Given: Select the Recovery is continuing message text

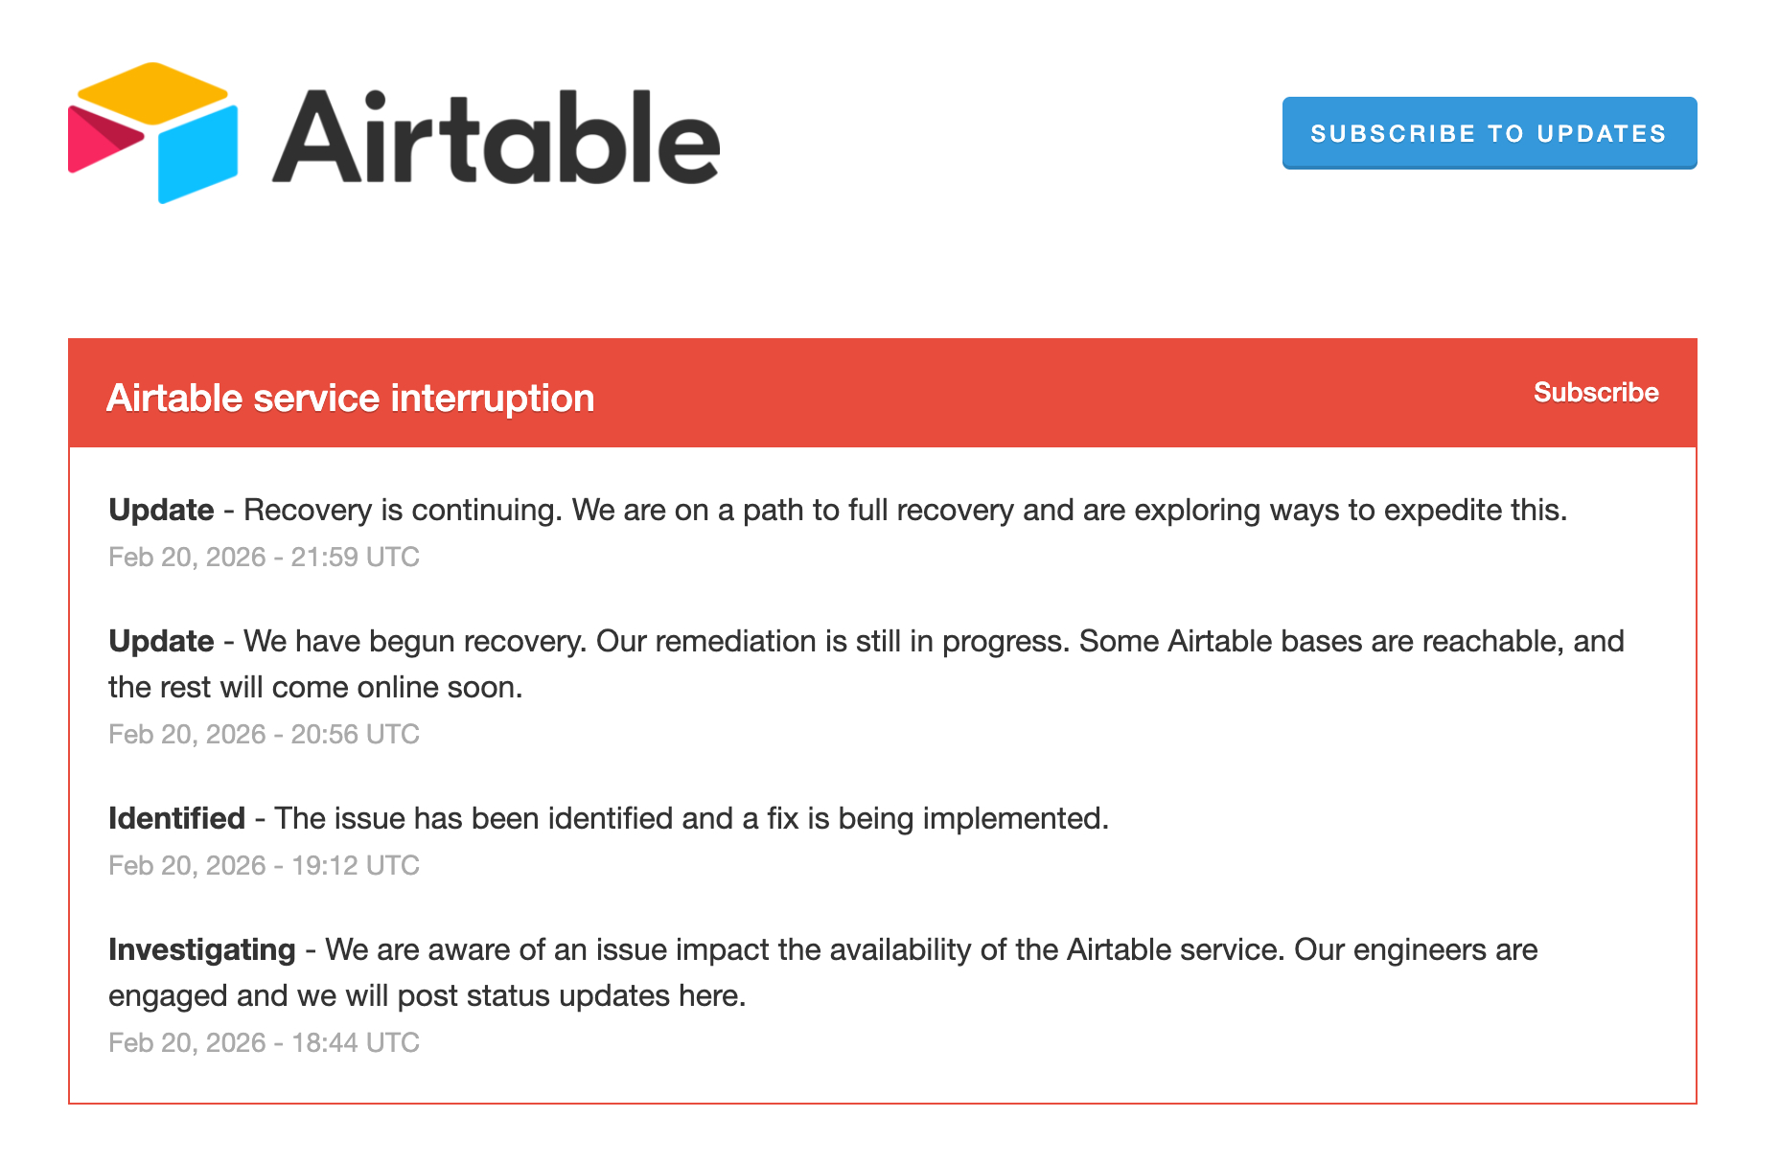Looking at the screenshot, I should 403,510.
